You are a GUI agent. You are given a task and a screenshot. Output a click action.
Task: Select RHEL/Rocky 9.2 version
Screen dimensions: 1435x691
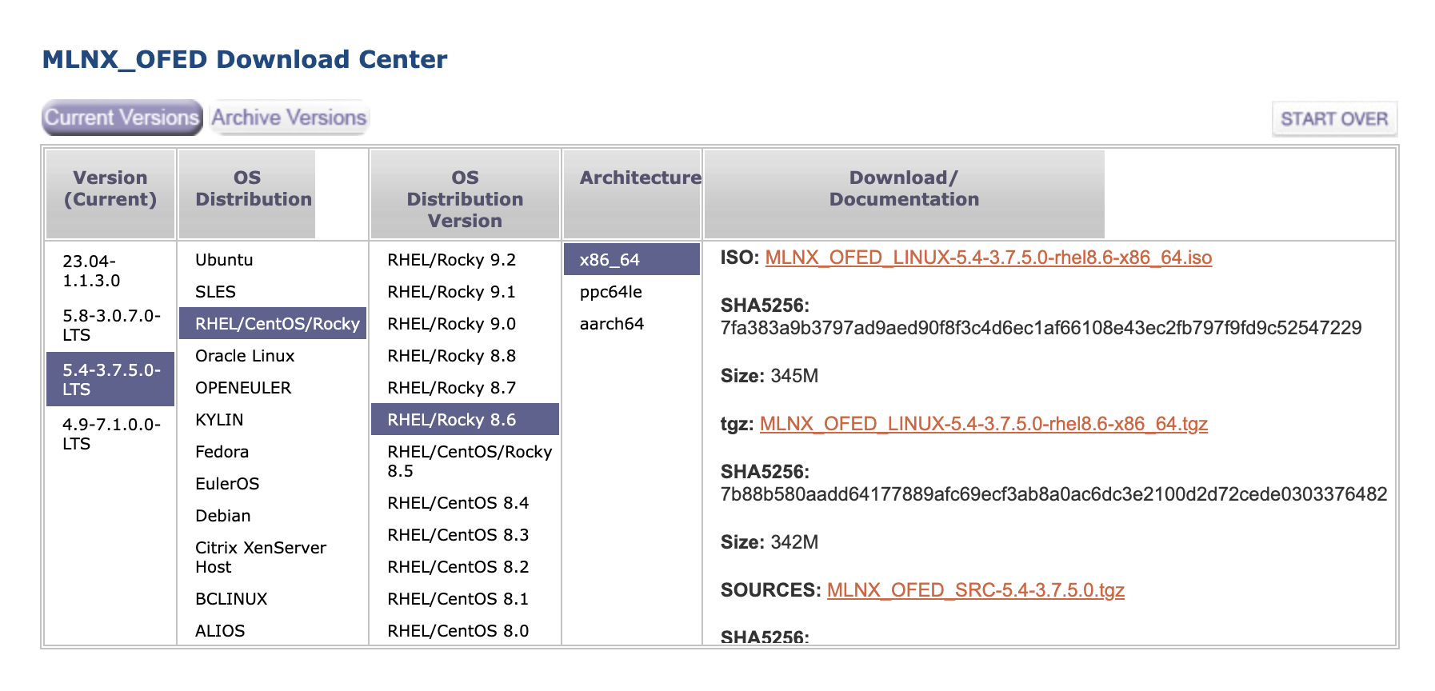465,259
